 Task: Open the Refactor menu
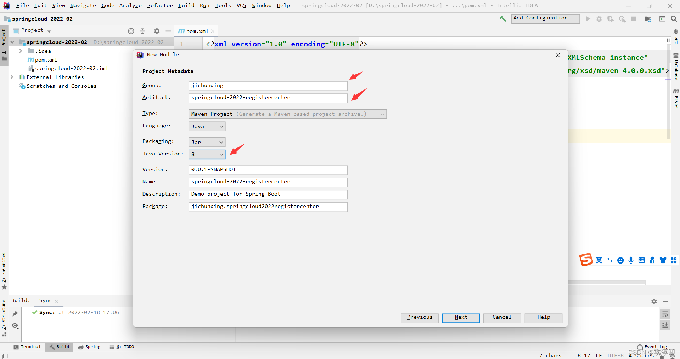160,5
